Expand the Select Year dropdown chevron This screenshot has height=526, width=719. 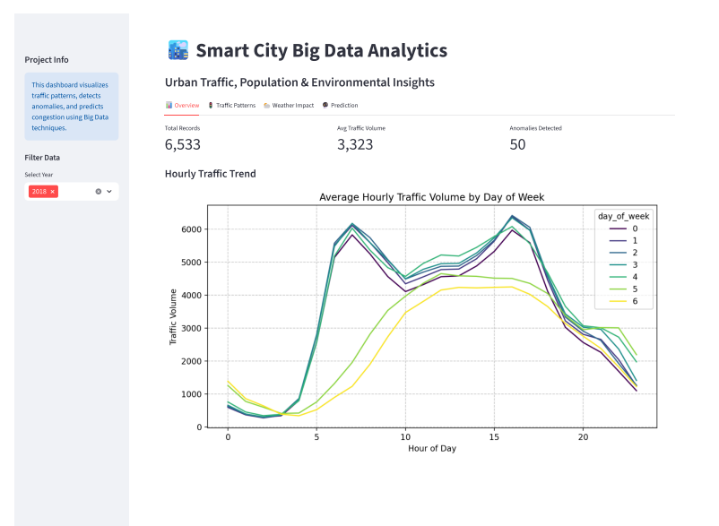click(109, 191)
